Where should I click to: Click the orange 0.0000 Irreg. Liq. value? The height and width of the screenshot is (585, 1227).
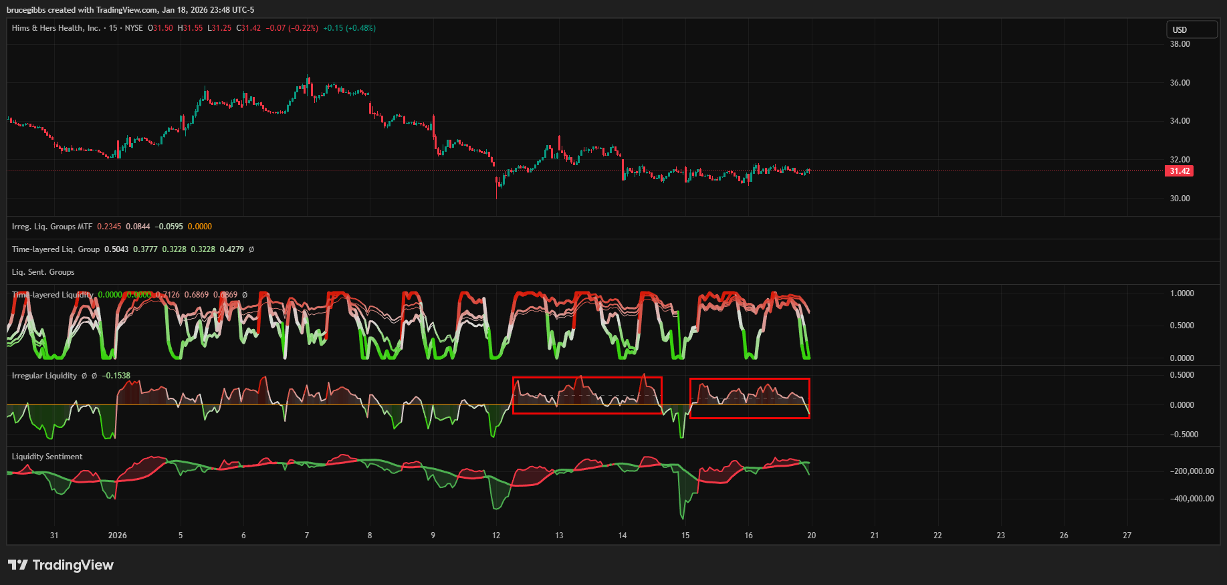[199, 227]
